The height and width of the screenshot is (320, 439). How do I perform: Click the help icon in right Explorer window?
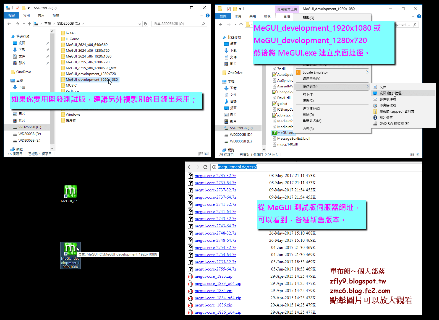[419, 16]
